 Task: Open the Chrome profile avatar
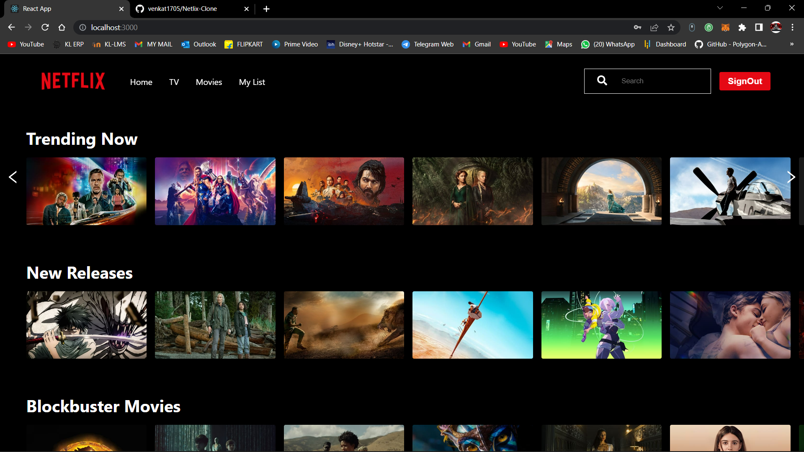click(776, 27)
